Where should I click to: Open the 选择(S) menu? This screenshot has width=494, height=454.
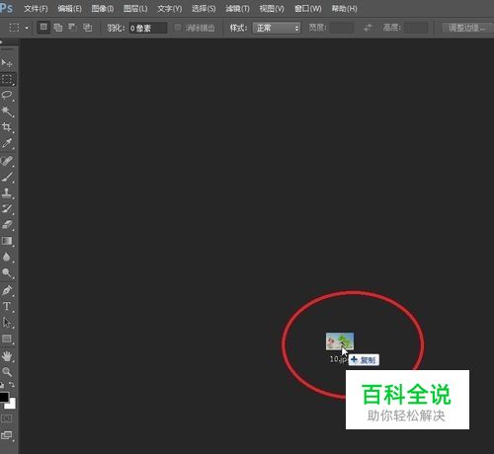204,9
